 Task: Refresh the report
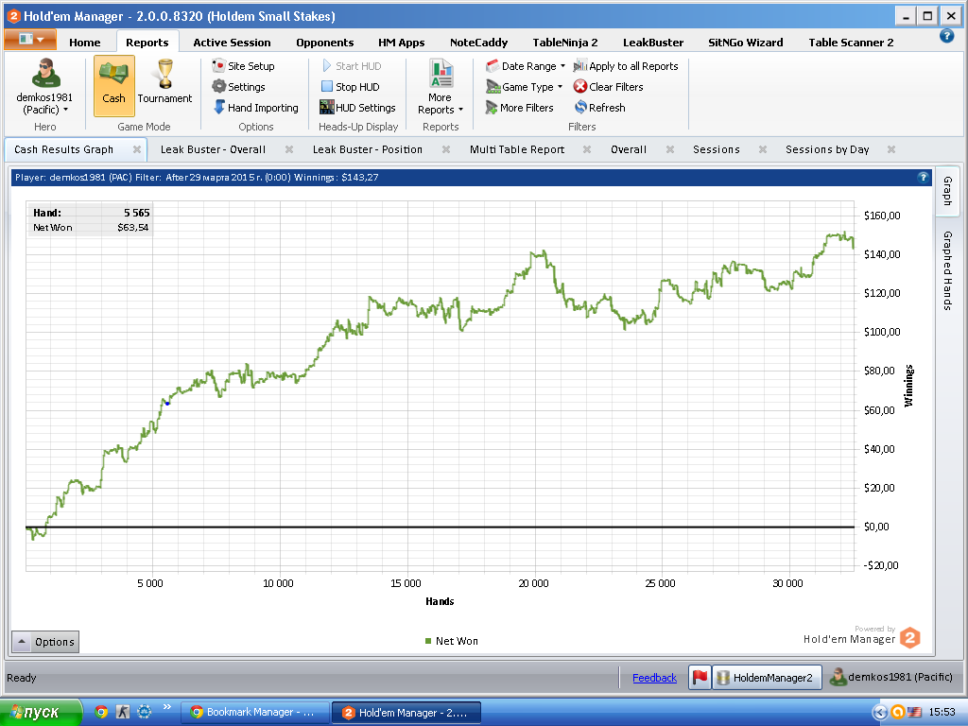599,108
